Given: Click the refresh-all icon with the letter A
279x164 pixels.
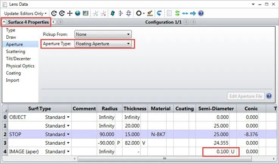Looking at the screenshot, I should [x=62, y=13].
